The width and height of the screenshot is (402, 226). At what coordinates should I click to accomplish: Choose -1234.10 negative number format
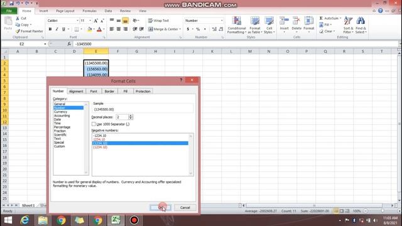(99, 136)
